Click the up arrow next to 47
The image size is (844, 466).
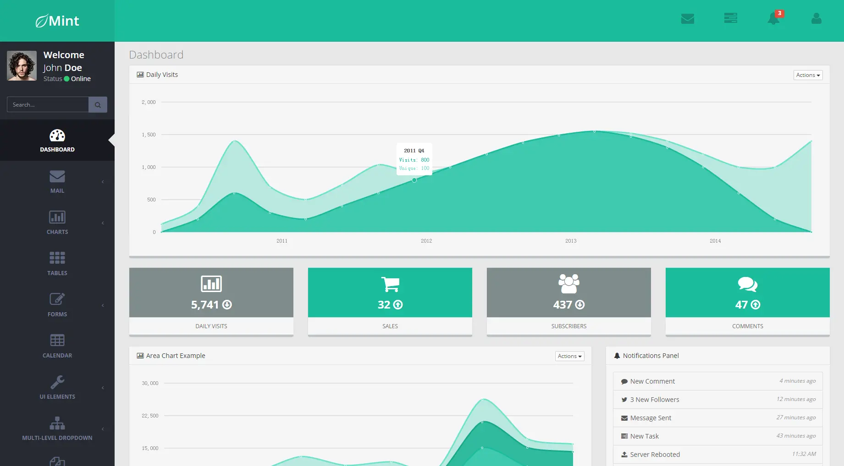pyautogui.click(x=756, y=305)
